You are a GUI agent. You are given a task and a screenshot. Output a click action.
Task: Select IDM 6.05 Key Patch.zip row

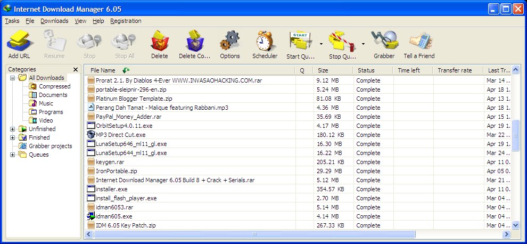coord(298,225)
